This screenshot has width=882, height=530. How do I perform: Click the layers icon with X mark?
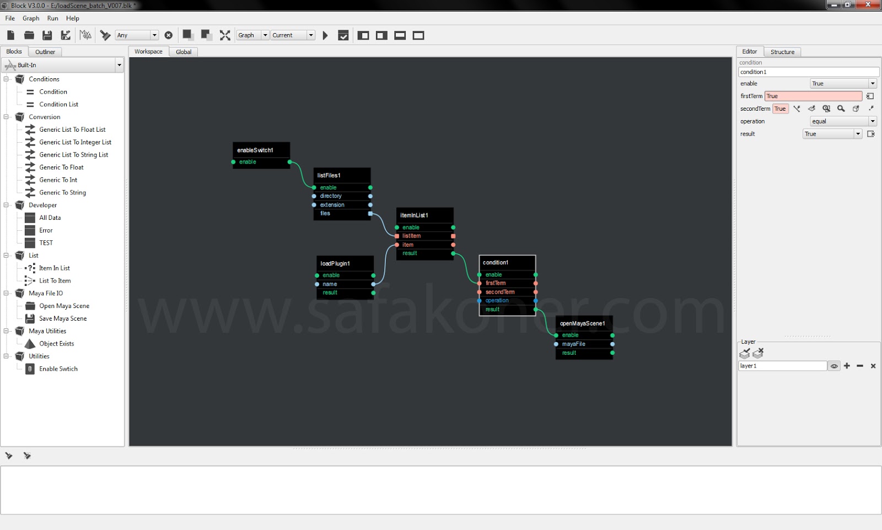pyautogui.click(x=759, y=353)
